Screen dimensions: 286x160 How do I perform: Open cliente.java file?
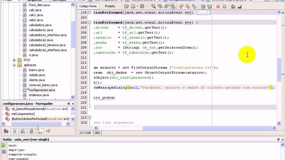coord(37,80)
